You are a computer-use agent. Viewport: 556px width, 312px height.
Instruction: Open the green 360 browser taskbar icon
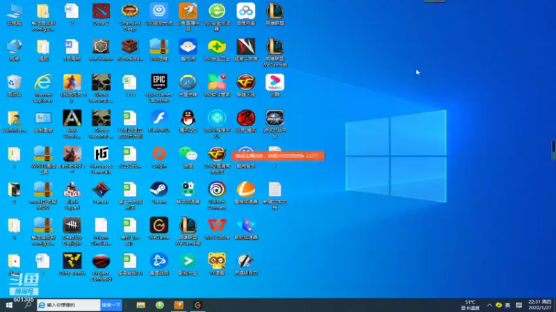tap(160, 305)
